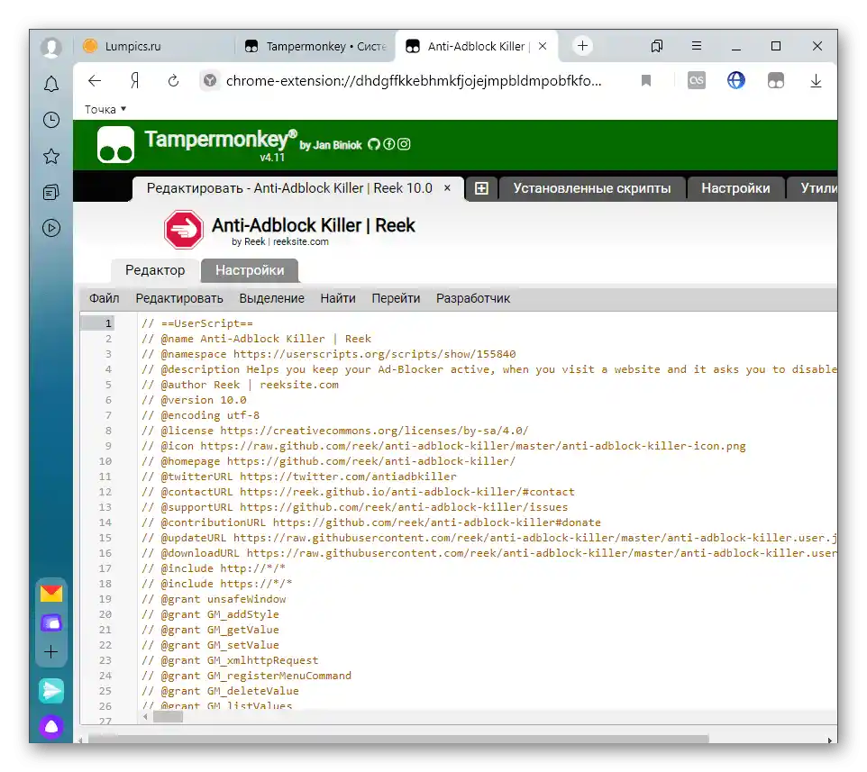
Task: Open Tampermonkey Instagram icon
Action: point(404,144)
